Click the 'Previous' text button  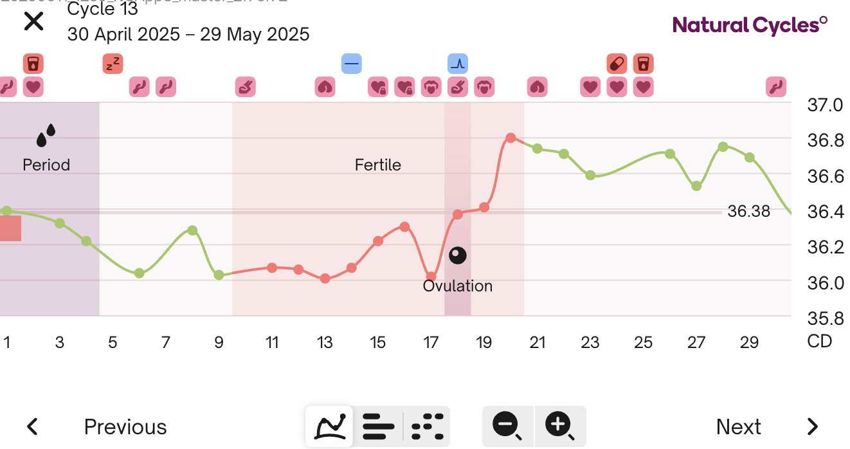(x=125, y=427)
